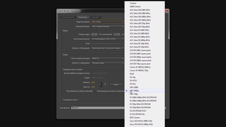Click the yellow Ширина value
The image size is (226, 127).
93,82
